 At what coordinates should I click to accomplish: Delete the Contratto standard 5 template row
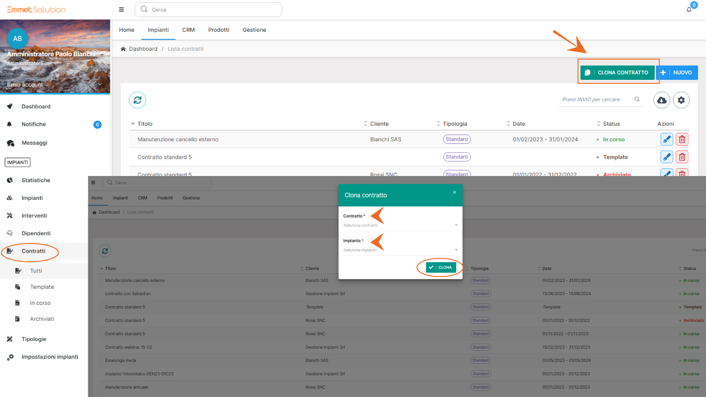click(682, 157)
